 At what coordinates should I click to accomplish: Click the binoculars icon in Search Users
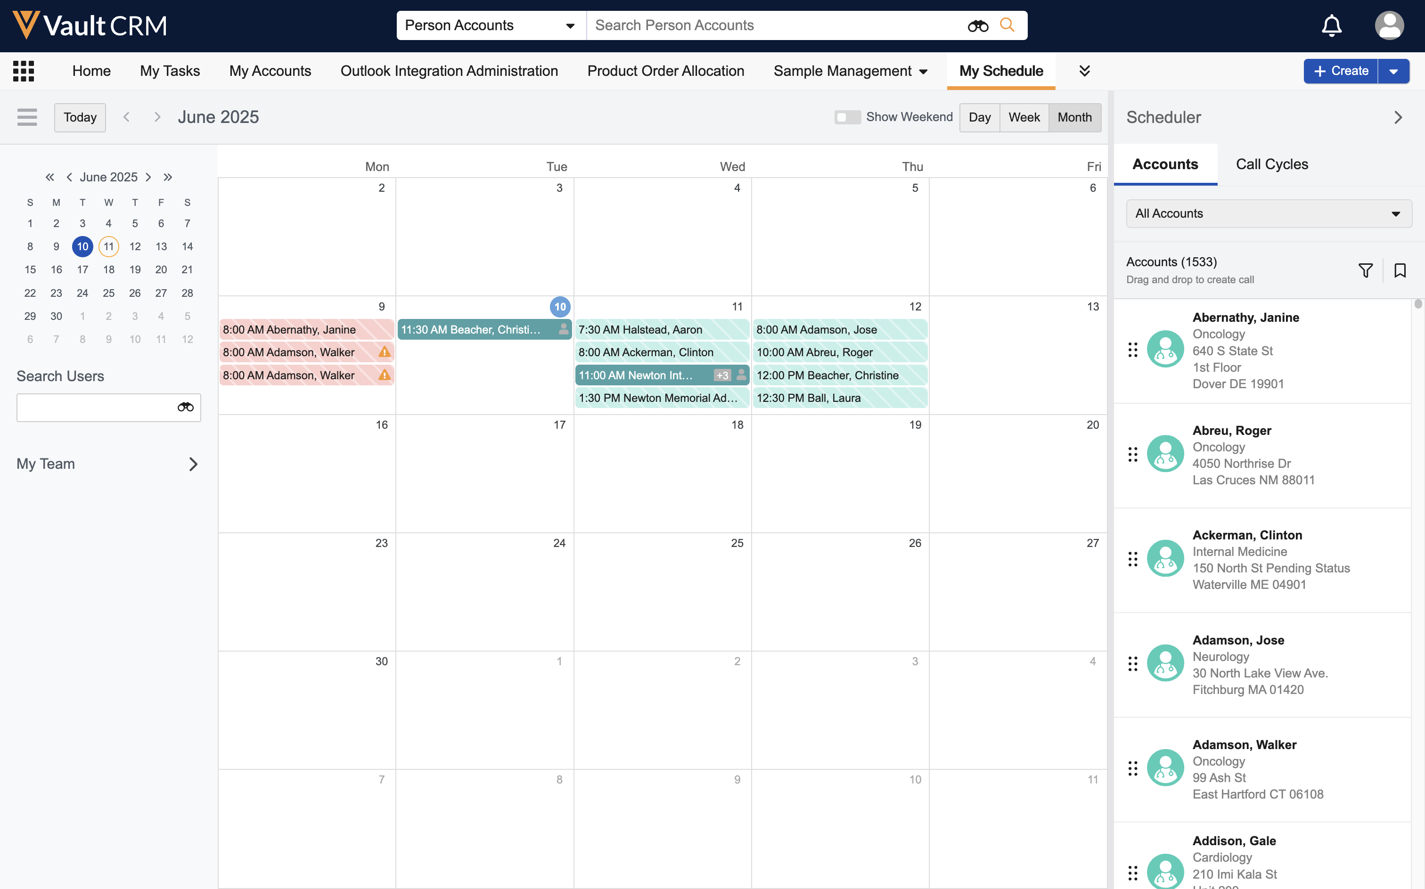click(x=185, y=408)
